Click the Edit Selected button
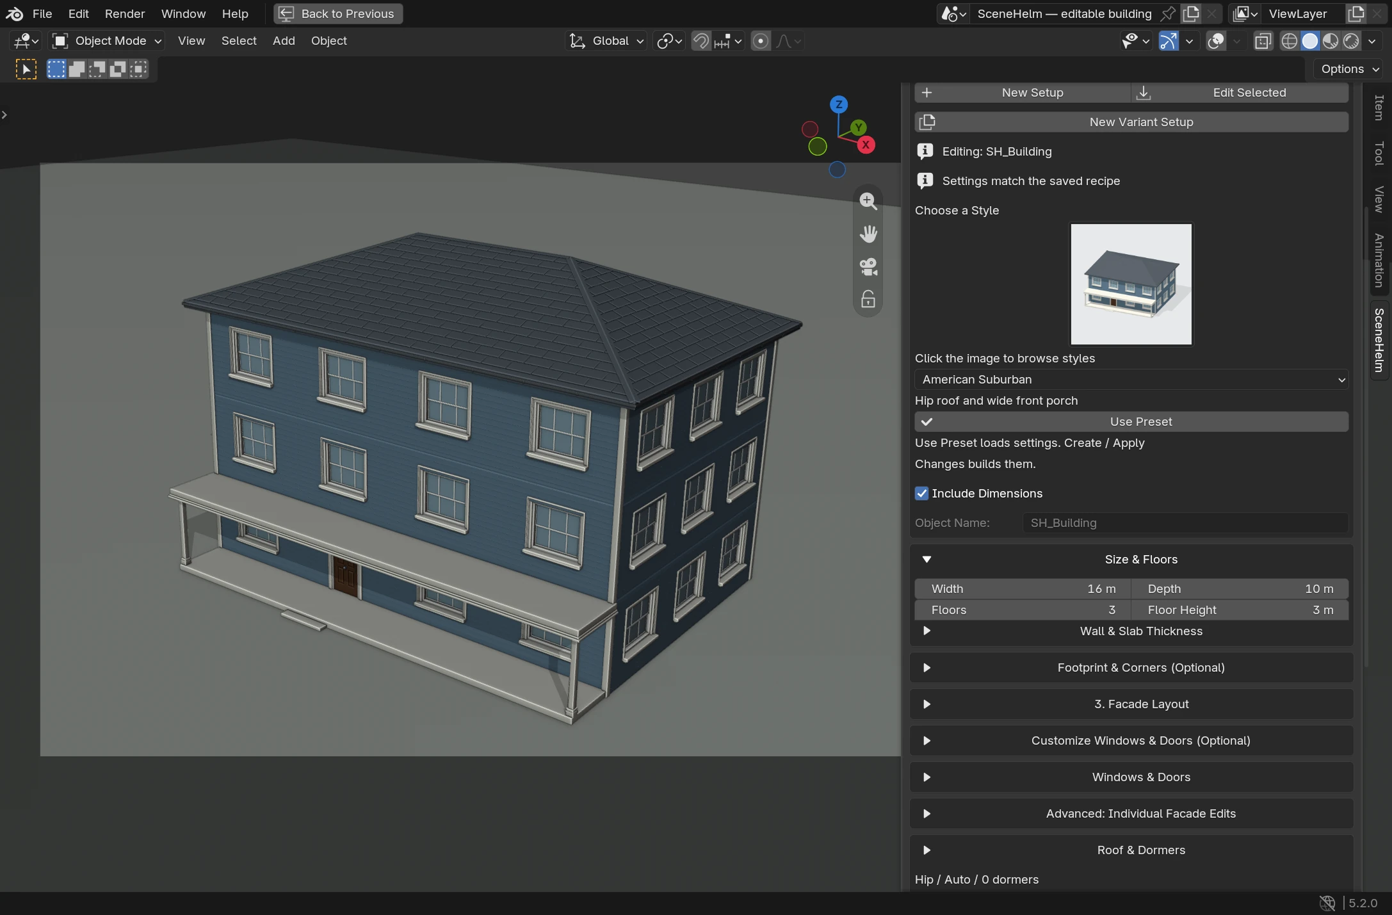 (x=1240, y=93)
